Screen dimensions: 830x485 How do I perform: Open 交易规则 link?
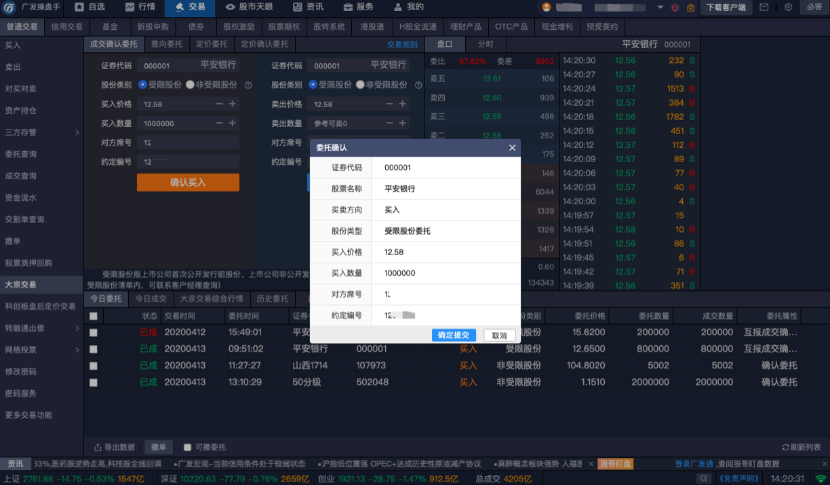(x=403, y=44)
